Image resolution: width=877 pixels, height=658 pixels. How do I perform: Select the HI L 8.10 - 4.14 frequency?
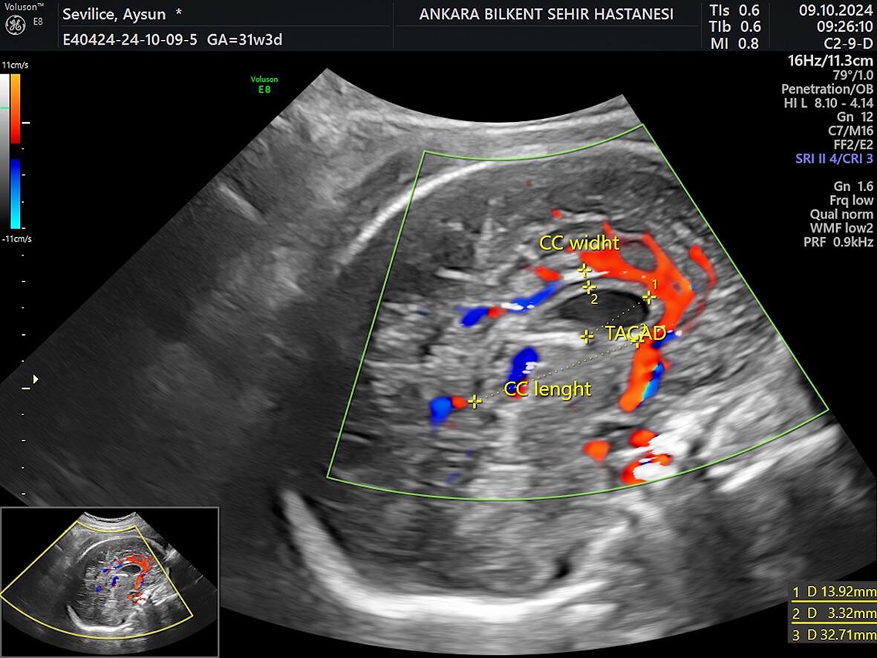pos(828,103)
